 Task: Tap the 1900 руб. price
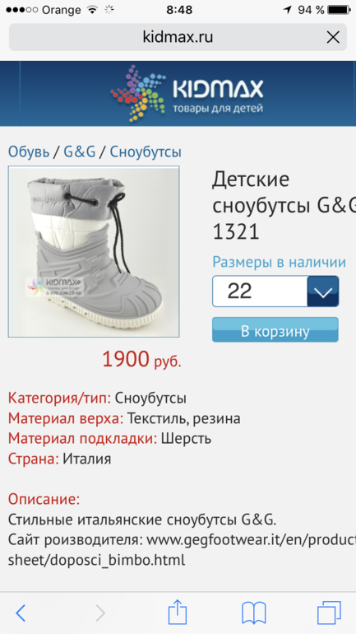pos(141,359)
